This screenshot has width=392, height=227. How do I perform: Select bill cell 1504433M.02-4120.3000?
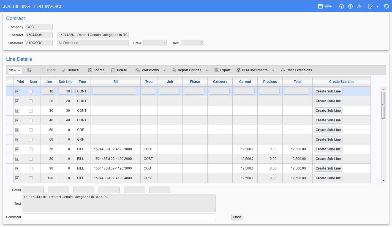[116, 168]
